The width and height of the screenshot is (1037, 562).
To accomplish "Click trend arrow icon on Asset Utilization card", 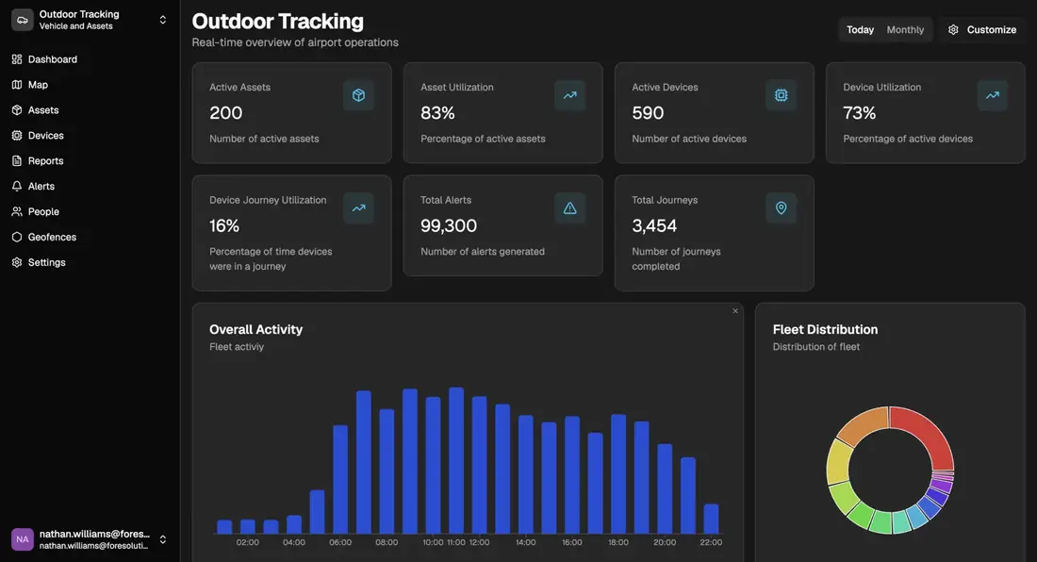I will [x=569, y=95].
